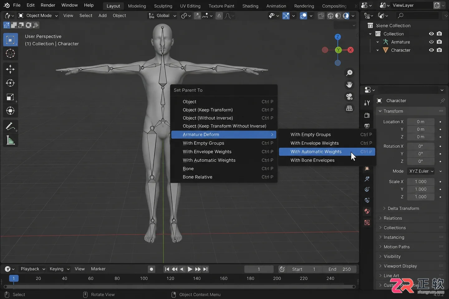
Task: Click the pan hand viewport gizmo
Action: click(349, 85)
